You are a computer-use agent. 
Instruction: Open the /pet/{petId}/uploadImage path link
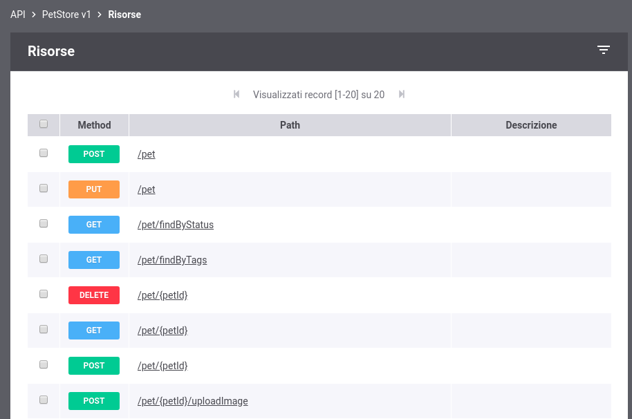[x=193, y=401]
